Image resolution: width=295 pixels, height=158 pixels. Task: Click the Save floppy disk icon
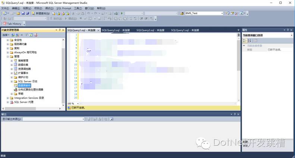coord(23,13)
